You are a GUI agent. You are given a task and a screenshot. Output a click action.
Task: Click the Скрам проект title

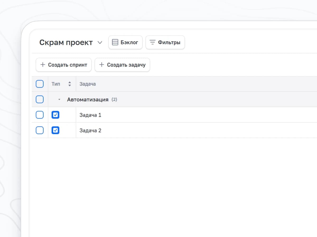point(66,42)
